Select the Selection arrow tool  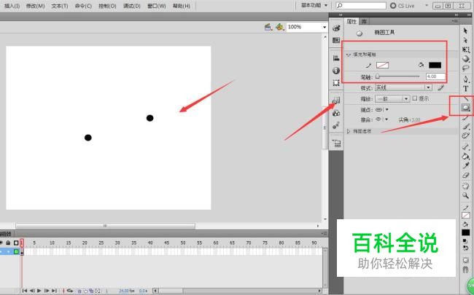[465, 31]
